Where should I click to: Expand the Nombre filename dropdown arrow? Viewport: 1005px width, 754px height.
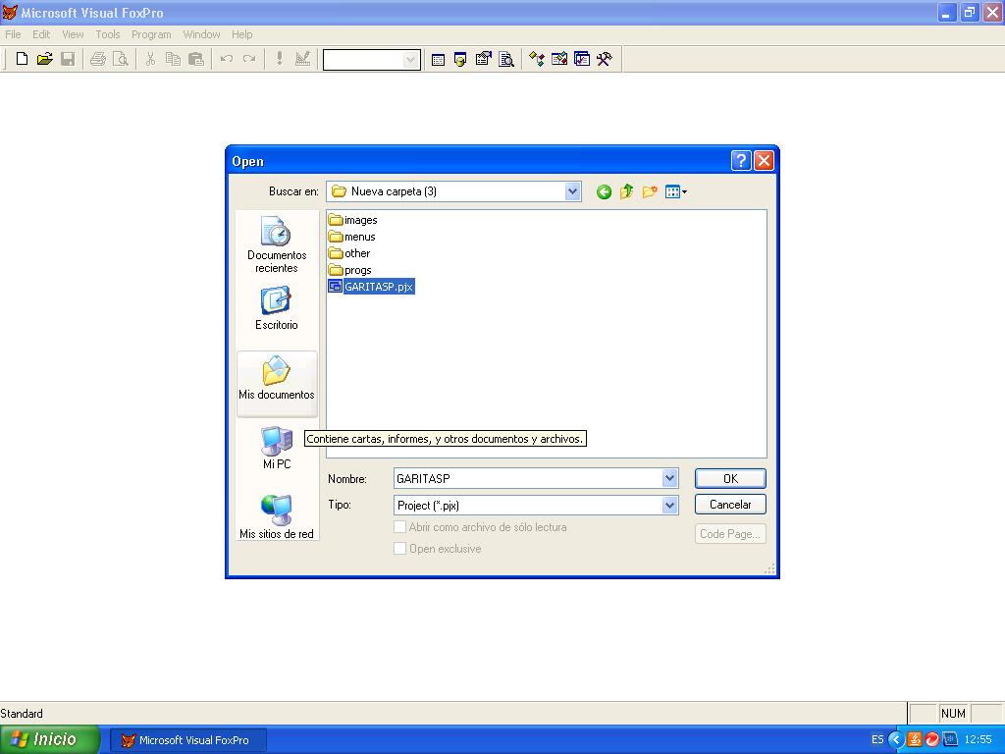[669, 478]
